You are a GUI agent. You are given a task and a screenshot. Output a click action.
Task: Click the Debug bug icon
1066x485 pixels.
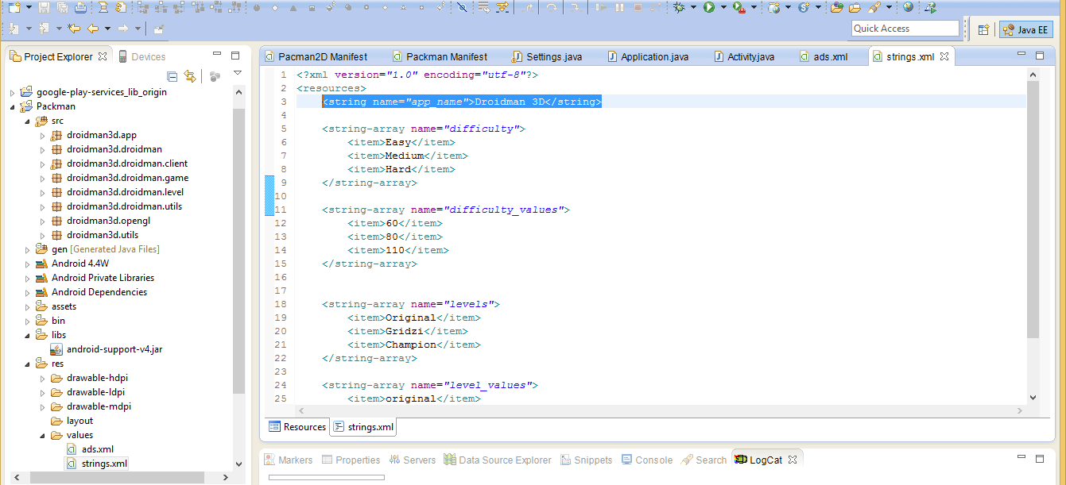point(680,7)
